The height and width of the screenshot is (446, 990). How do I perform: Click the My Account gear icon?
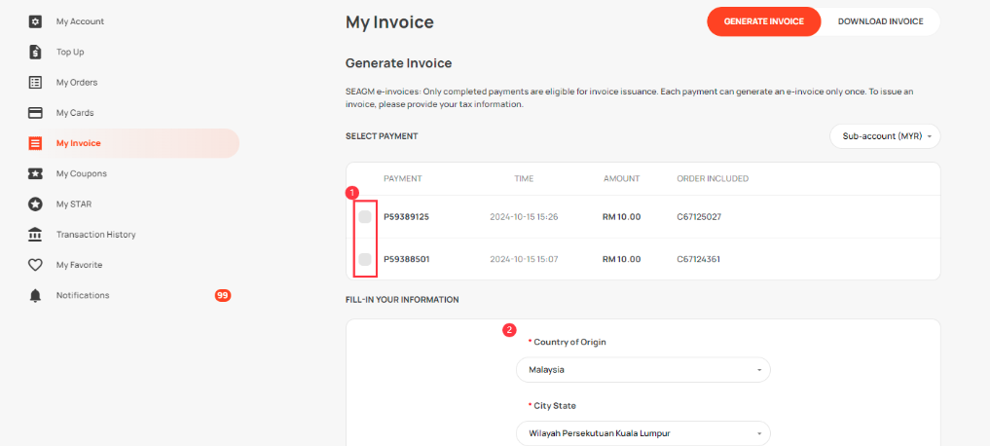[x=35, y=21]
